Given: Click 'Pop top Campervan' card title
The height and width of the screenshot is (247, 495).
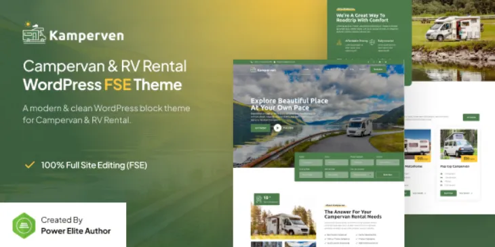Looking at the screenshot, I should point(455,166).
